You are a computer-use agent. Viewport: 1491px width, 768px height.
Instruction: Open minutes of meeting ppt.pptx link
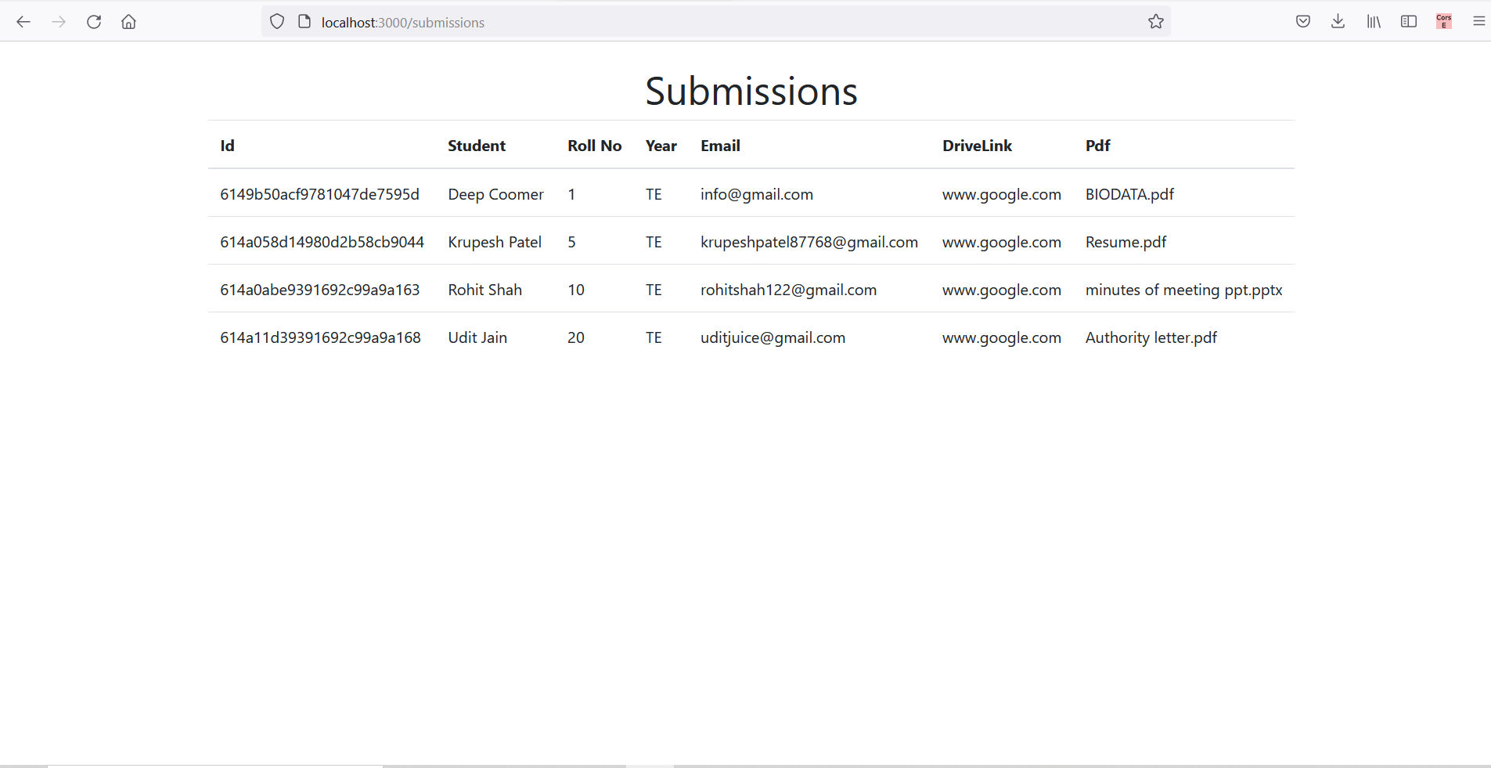[1183, 290]
